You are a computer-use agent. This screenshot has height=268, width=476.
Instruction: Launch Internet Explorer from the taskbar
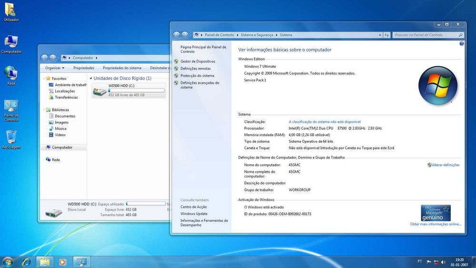(26, 262)
